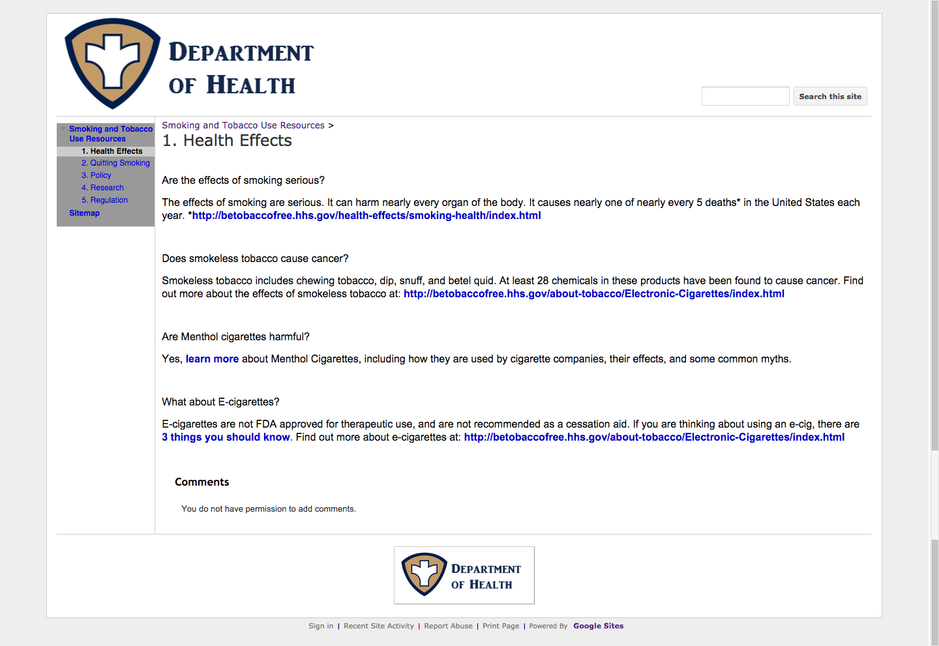Click Print Page in footer
This screenshot has height=646, width=939.
(501, 626)
